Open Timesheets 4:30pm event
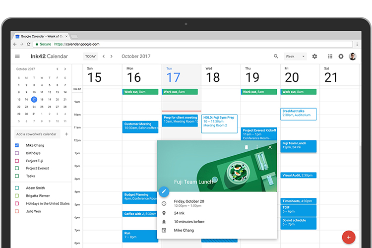Screen dimensions: 372x248 pos(299,201)
